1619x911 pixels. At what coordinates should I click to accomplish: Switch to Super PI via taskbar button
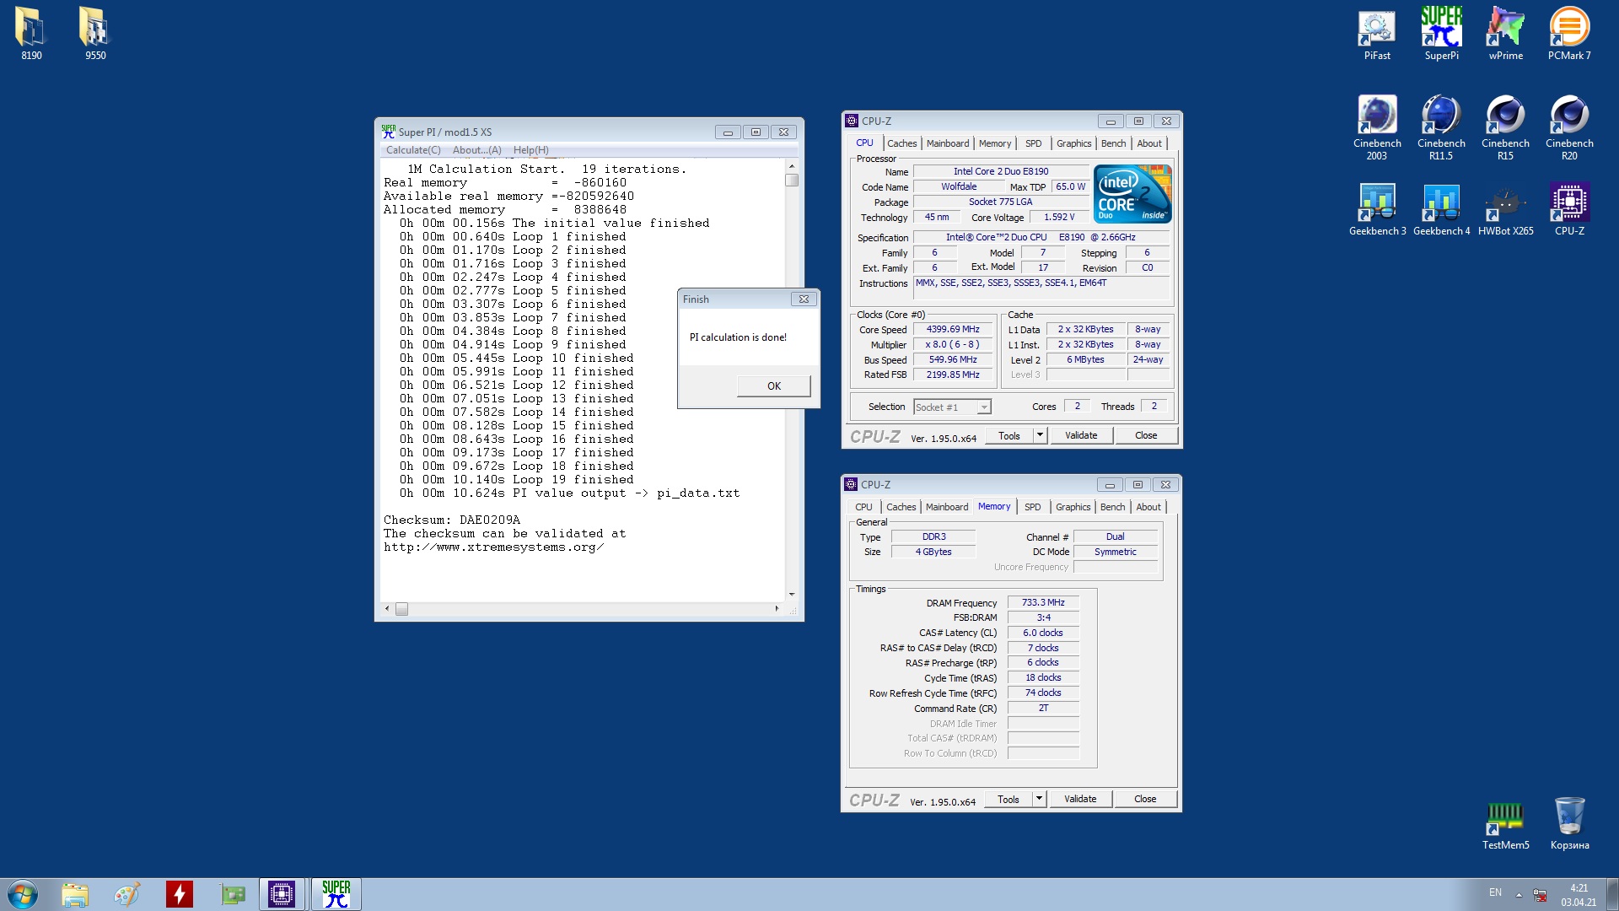tap(336, 894)
